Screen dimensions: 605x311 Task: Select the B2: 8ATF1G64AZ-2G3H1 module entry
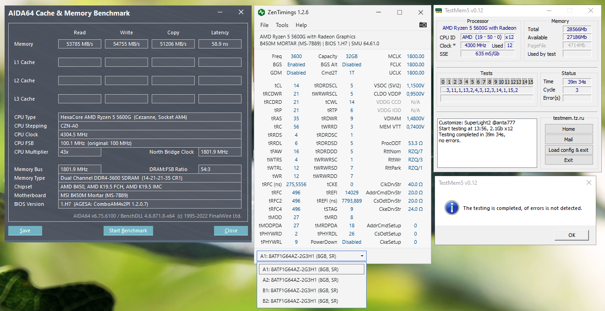pos(312,301)
